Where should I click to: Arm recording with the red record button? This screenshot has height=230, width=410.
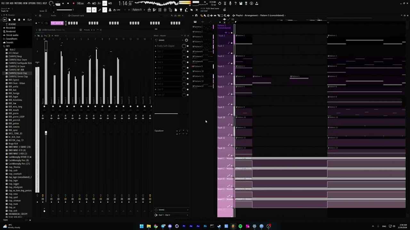pos(73,3)
